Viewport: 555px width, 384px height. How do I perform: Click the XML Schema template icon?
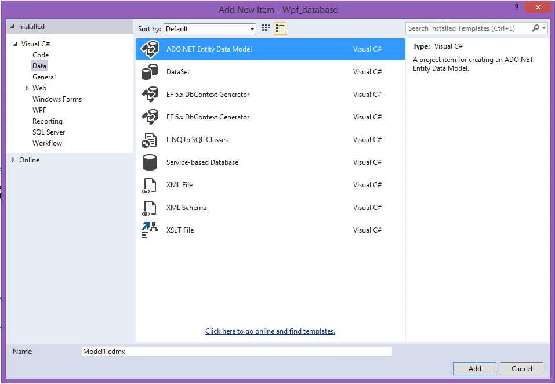pos(149,208)
